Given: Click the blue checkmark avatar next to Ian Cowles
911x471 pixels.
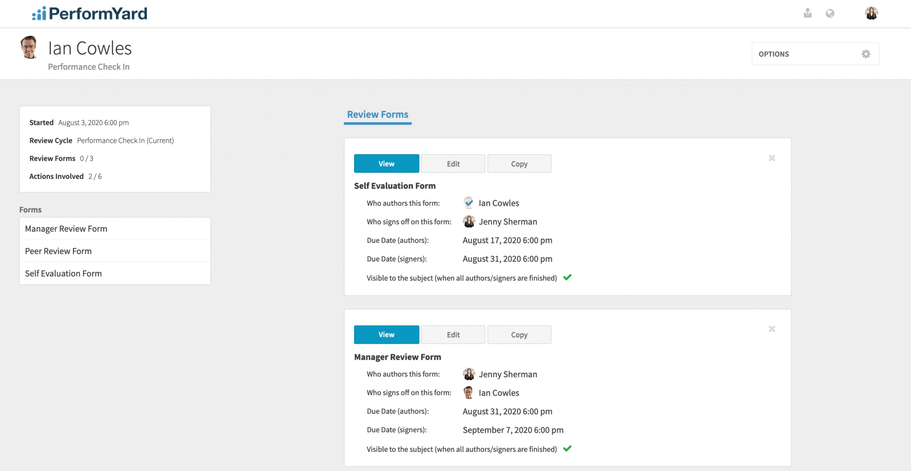Looking at the screenshot, I should (468, 202).
